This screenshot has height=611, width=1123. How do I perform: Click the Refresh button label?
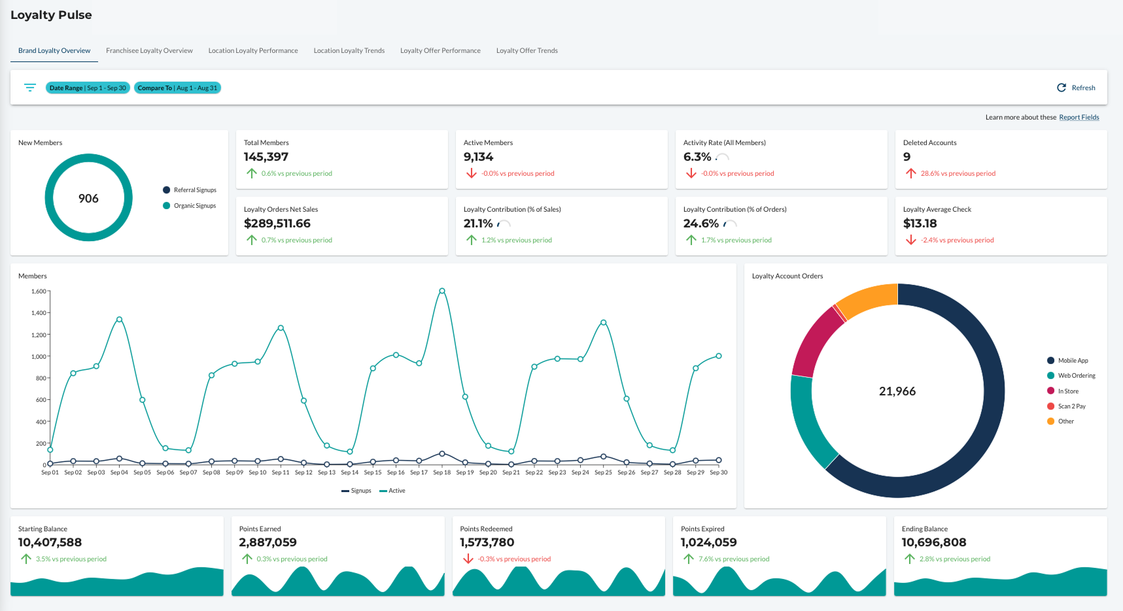(1083, 88)
